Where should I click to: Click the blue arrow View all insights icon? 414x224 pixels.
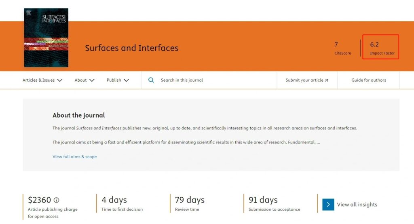(x=328, y=205)
